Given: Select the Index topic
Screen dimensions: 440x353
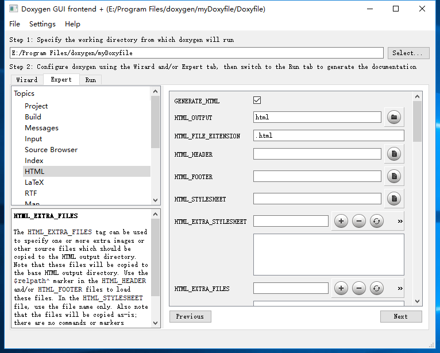Looking at the screenshot, I should [x=34, y=161].
